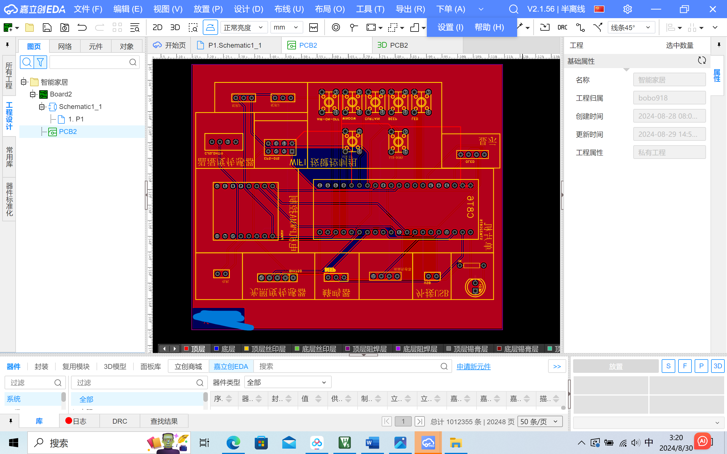Click the 申请新元件 link
Image resolution: width=727 pixels, height=454 pixels.
[x=473, y=366]
